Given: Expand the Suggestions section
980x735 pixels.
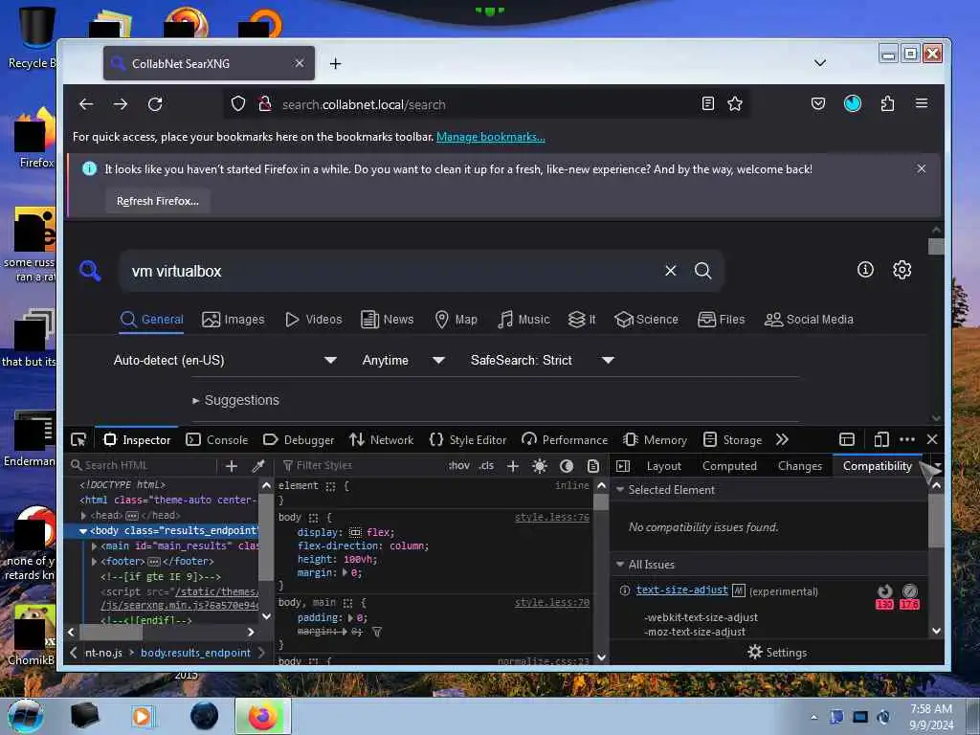Looking at the screenshot, I should click(236, 400).
